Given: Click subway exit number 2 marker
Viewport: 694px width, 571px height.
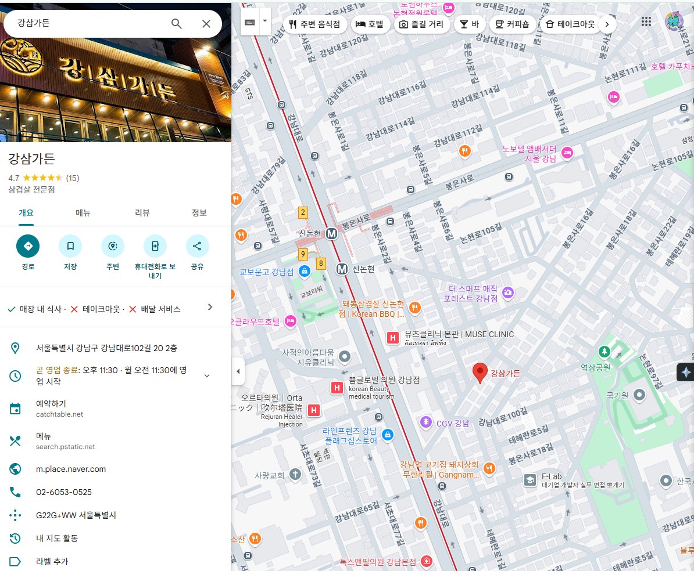Looking at the screenshot, I should (303, 212).
